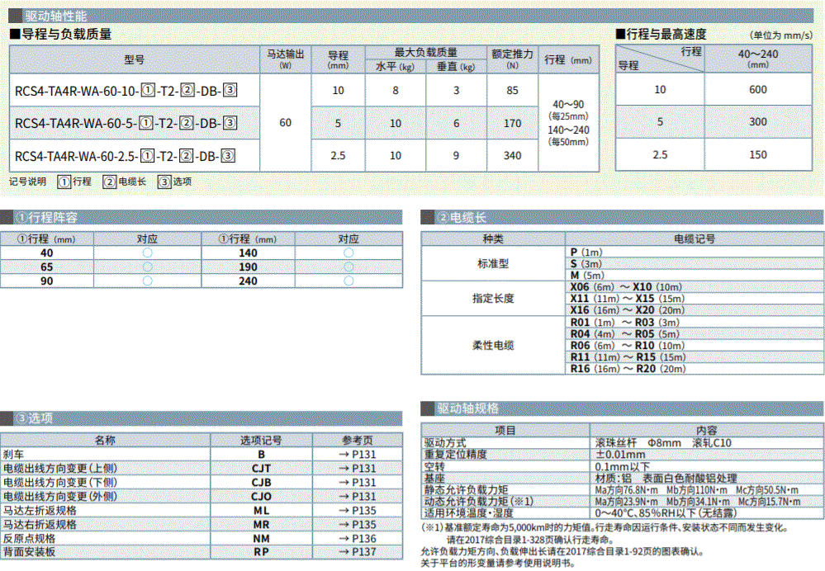Viewport: 825px width, 571px height.
Task: Click the ②电缆长 legend entry under 记号说明
Action: [125, 182]
